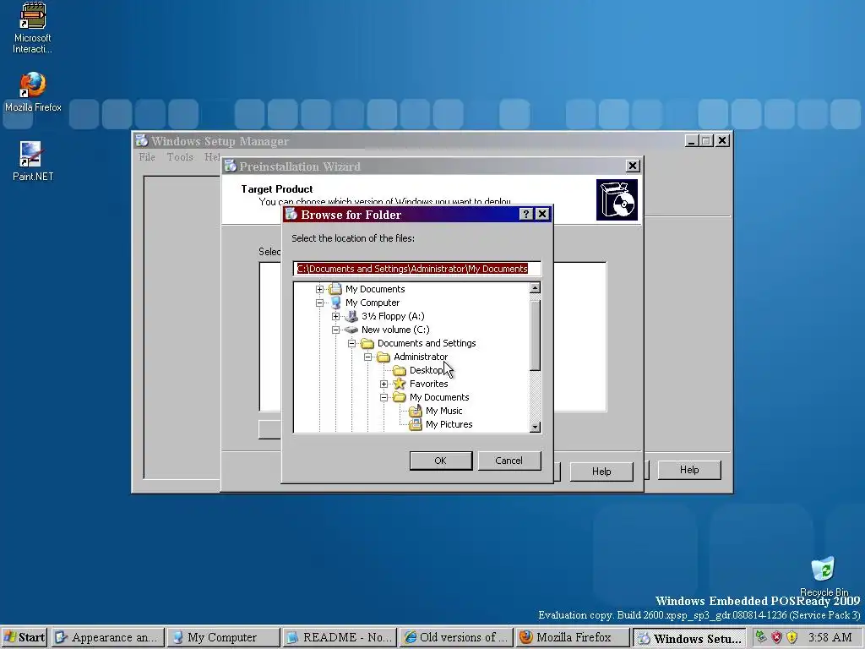865x649 pixels.
Task: Click the My Documents folder icon at the top of the tree
Action: click(x=335, y=289)
